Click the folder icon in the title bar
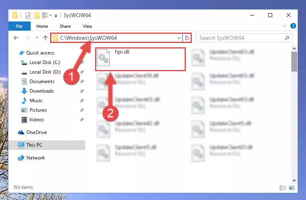The height and width of the screenshot is (200, 306). pos(15,15)
